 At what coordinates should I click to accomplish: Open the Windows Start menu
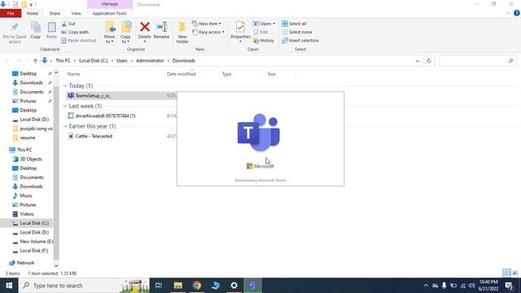9,286
